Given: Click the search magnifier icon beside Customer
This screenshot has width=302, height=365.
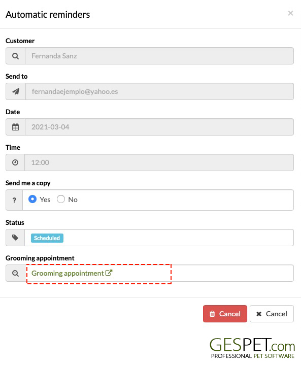Looking at the screenshot, I should 15,56.
